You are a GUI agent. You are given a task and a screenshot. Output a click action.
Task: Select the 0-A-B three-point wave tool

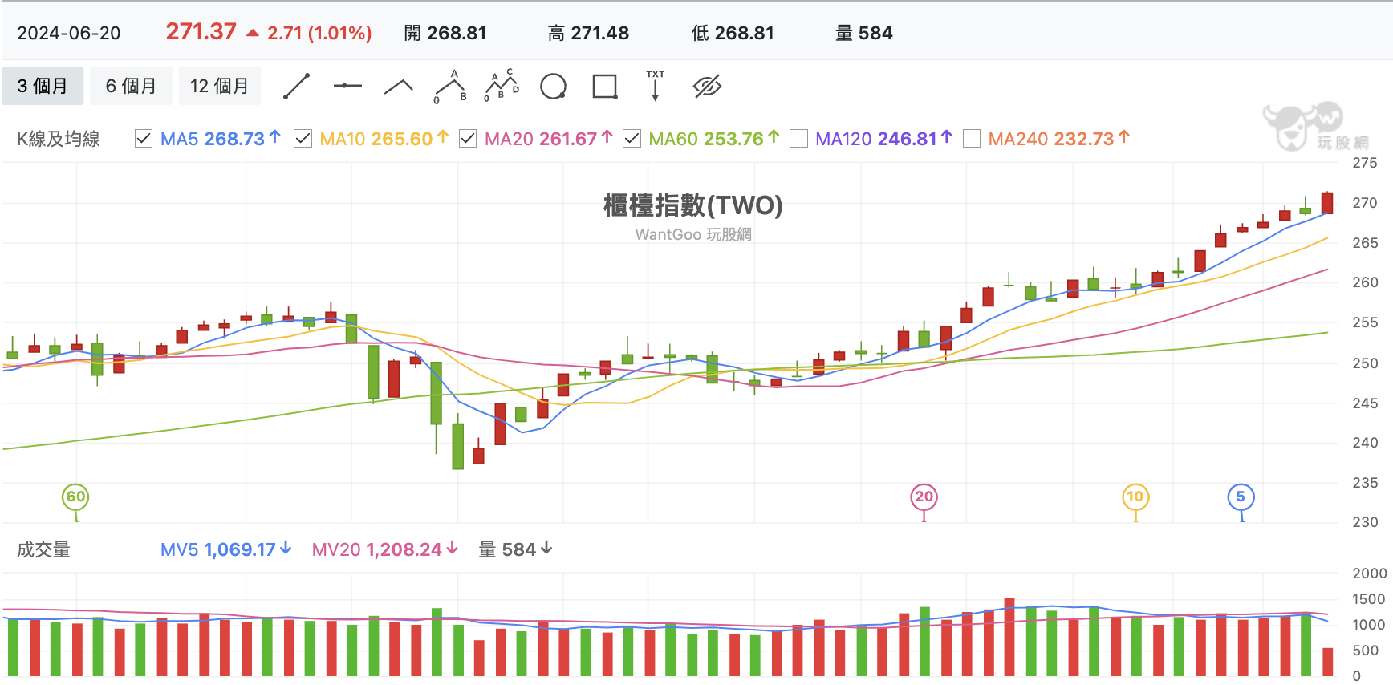[450, 87]
